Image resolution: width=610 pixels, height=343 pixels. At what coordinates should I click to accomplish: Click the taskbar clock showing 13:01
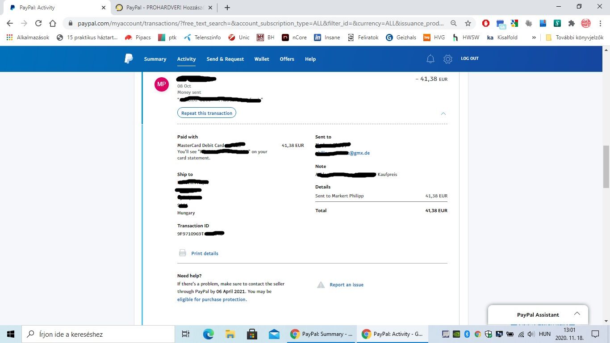569,334
